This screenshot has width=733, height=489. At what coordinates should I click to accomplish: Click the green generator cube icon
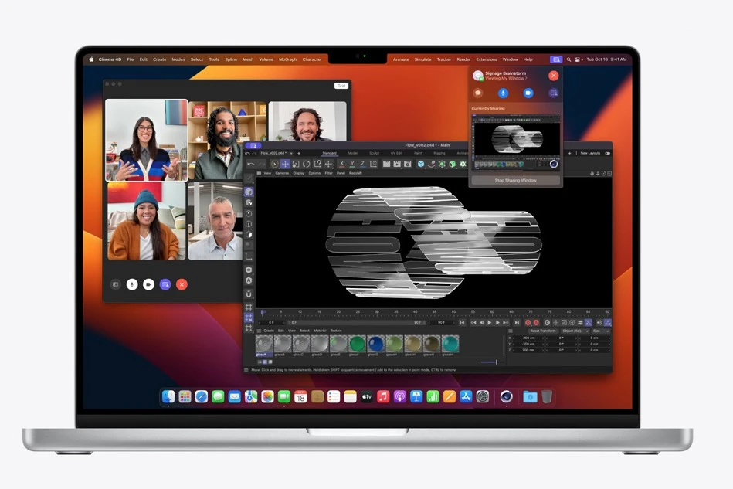[452, 164]
